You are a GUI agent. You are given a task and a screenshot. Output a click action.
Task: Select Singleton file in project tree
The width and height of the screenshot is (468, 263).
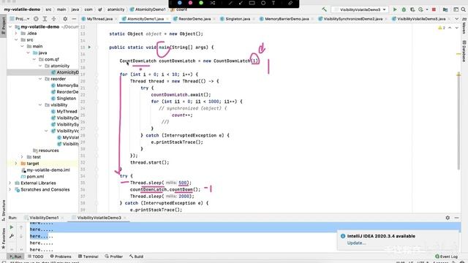[x=67, y=99]
